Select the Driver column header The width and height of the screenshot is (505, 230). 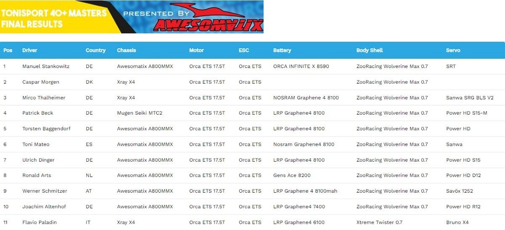30,50
